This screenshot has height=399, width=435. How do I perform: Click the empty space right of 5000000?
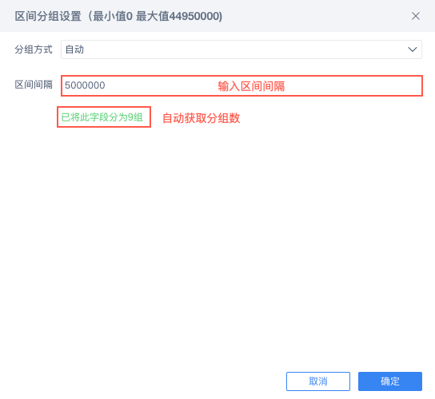pos(161,85)
